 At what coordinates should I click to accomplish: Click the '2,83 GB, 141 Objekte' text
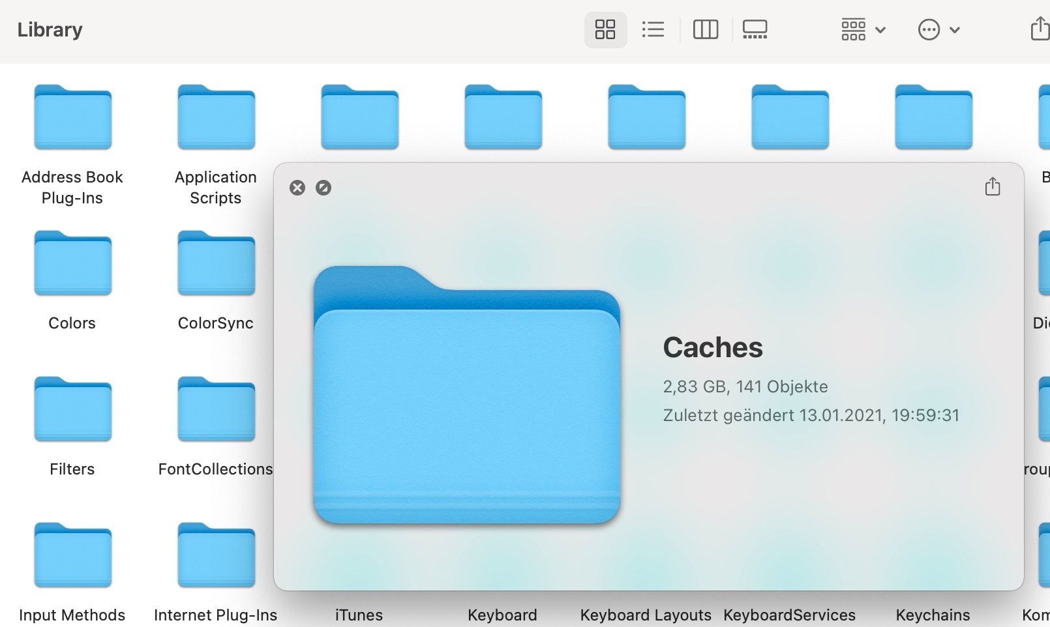tap(745, 386)
